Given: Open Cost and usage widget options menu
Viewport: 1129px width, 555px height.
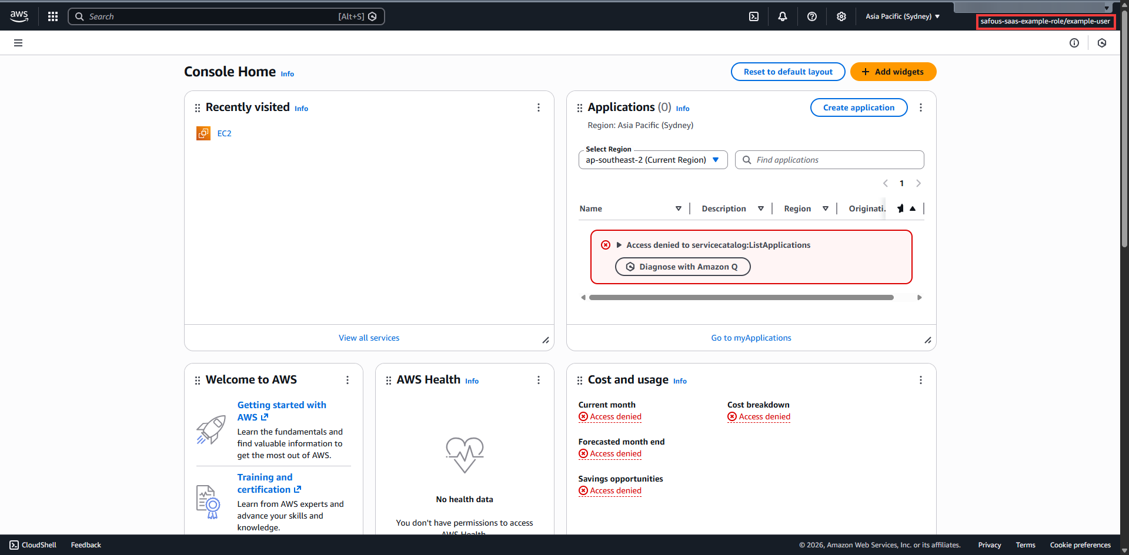Looking at the screenshot, I should click(920, 380).
